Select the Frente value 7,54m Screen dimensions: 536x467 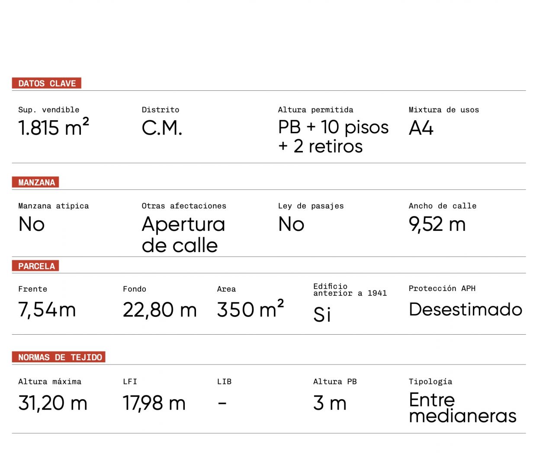click(x=47, y=310)
